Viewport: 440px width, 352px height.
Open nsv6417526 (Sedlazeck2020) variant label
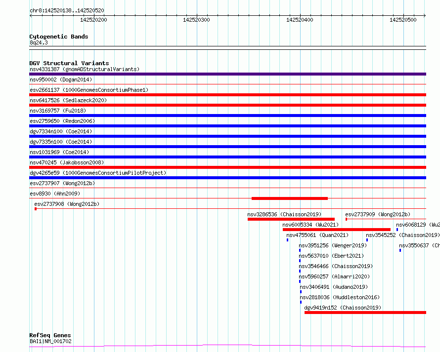68,100
